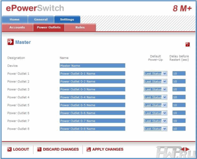Open the Home tab
This screenshot has height=159, width=197.
pos(14,19)
